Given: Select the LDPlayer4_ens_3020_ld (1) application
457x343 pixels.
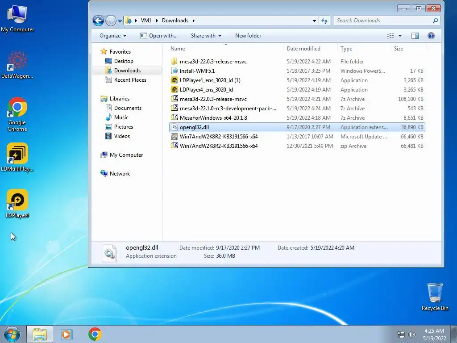Looking at the screenshot, I should 297,80.
